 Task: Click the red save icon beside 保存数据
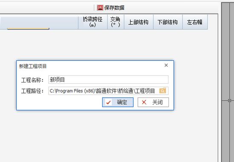[100, 8]
